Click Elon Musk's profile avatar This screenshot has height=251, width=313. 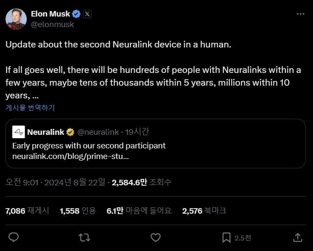16,19
